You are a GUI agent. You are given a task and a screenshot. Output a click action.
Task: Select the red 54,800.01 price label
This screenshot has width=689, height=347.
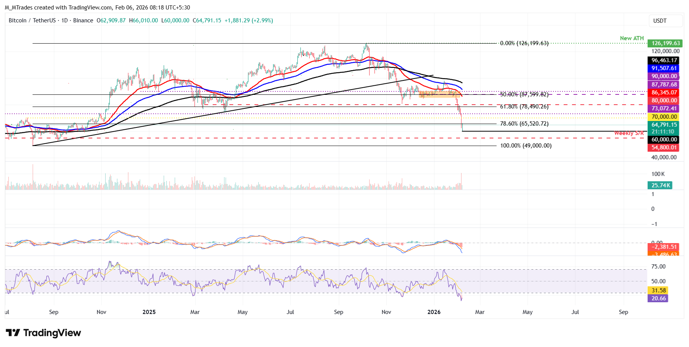pyautogui.click(x=664, y=148)
